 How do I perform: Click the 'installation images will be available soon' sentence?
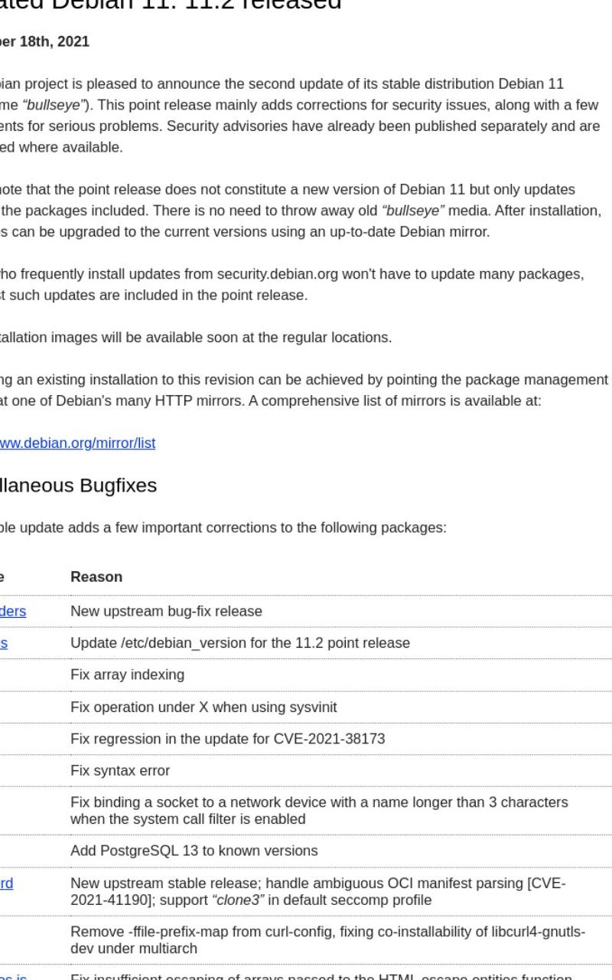pos(196,338)
